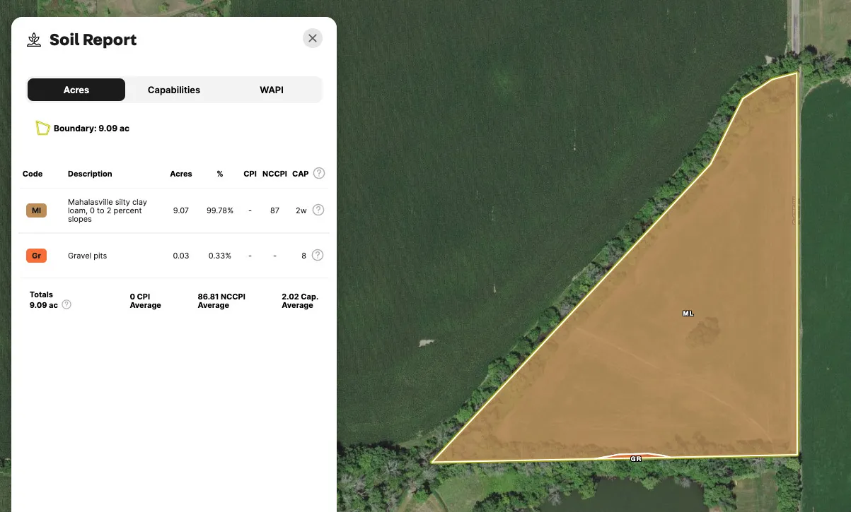Click help icon in Mahalasville row
This screenshot has height=512, width=851.
318,210
